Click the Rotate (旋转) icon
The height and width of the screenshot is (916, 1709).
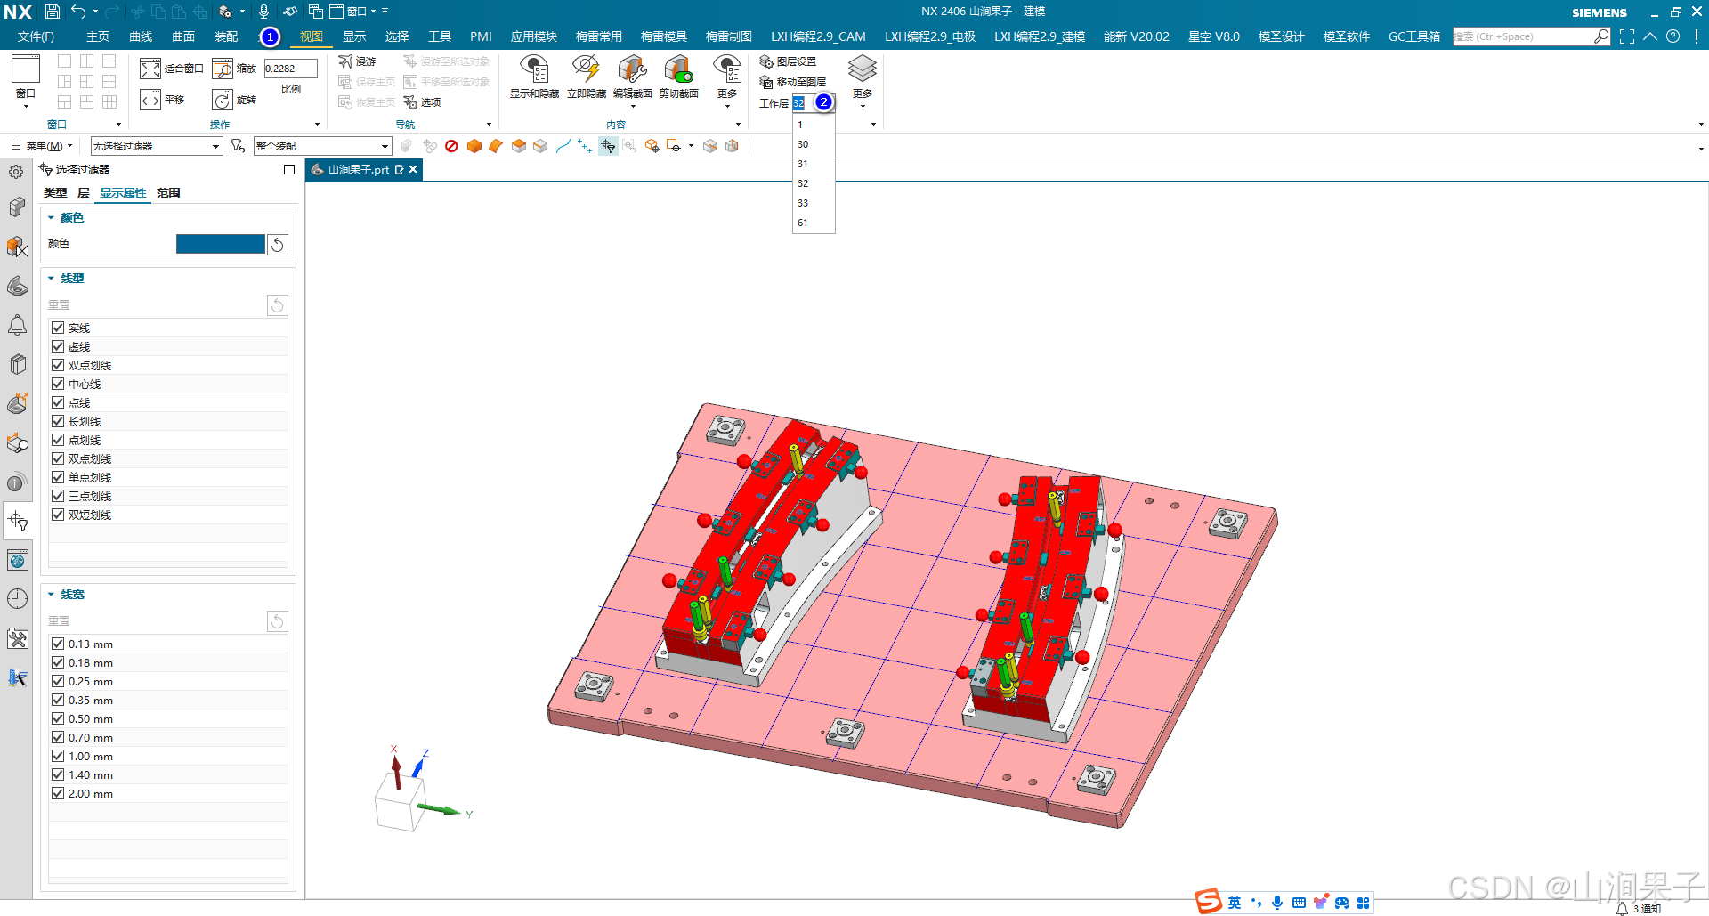click(223, 100)
